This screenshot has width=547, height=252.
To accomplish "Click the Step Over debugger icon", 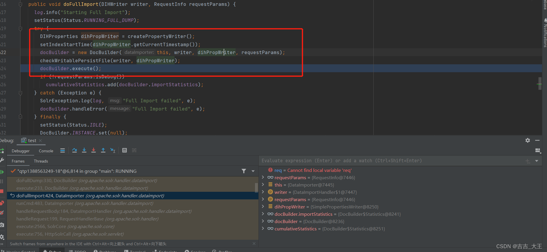I will [75, 150].
